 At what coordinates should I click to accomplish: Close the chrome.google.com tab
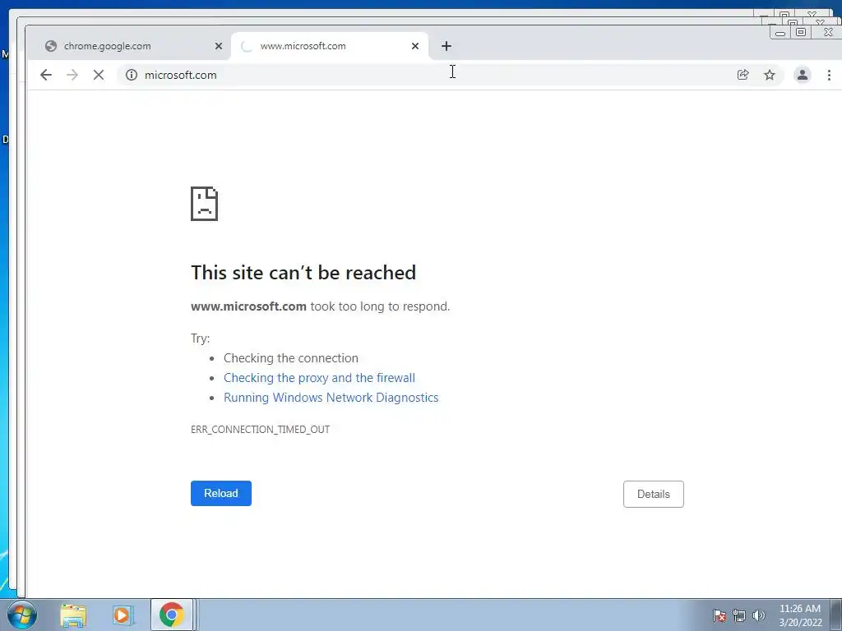[x=219, y=46]
